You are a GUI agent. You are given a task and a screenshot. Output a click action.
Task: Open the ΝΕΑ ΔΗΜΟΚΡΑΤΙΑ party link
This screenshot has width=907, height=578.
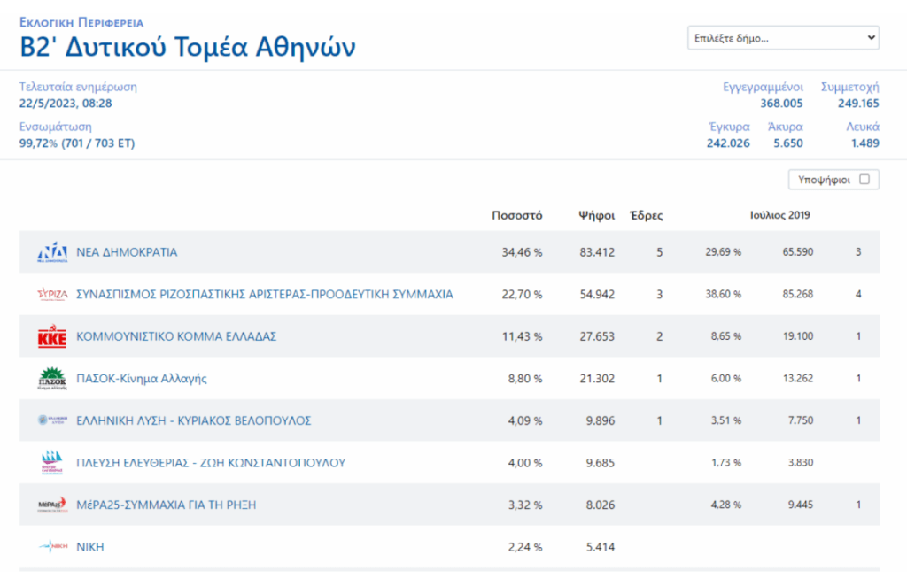tap(127, 252)
